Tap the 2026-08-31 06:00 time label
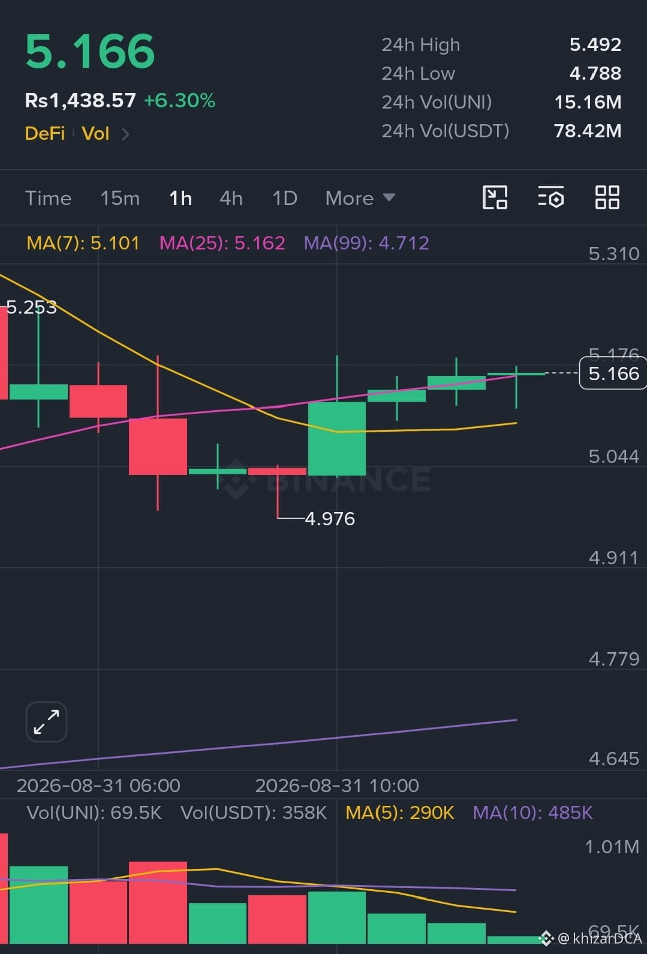 [98, 786]
